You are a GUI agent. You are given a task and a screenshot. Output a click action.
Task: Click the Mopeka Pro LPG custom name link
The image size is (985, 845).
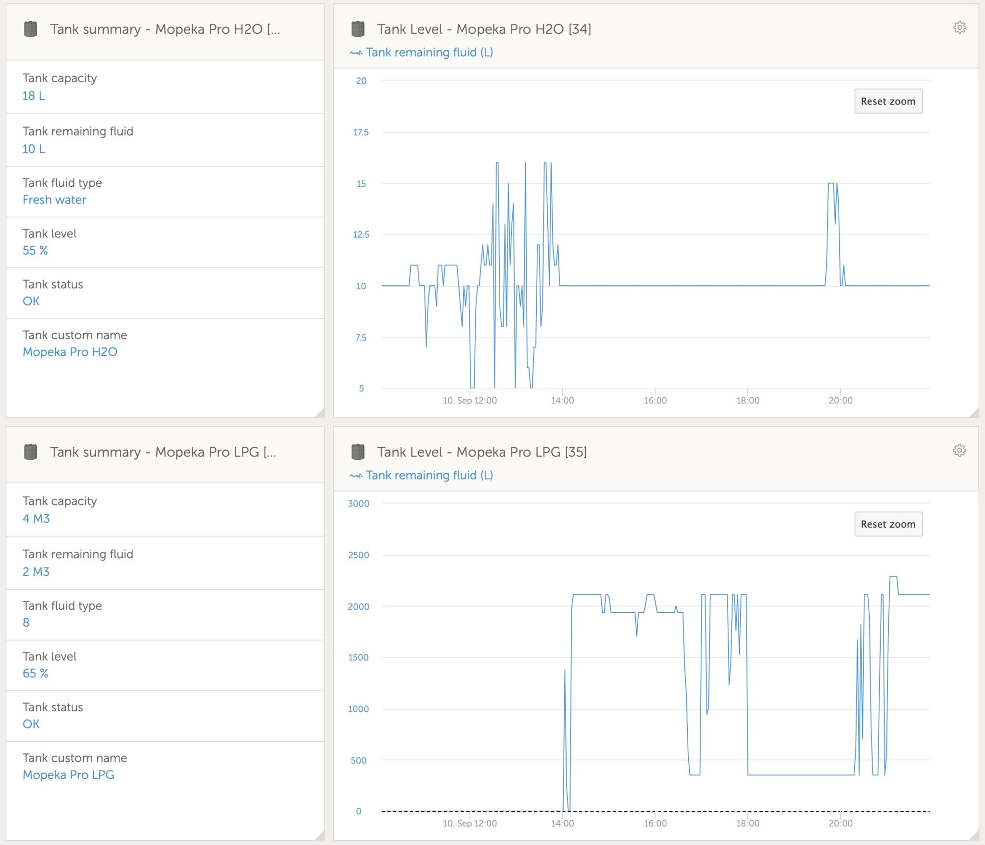click(69, 775)
